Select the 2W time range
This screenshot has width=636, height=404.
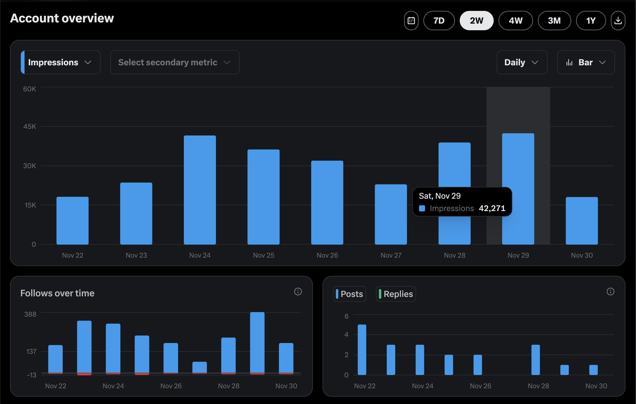click(x=476, y=21)
